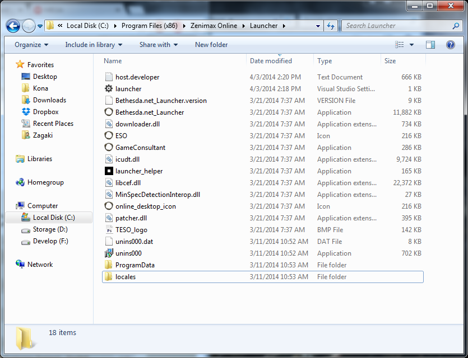This screenshot has width=468, height=358.
Task: Expand the arrow after Zenimax Online breadcrumb
Action: point(244,26)
